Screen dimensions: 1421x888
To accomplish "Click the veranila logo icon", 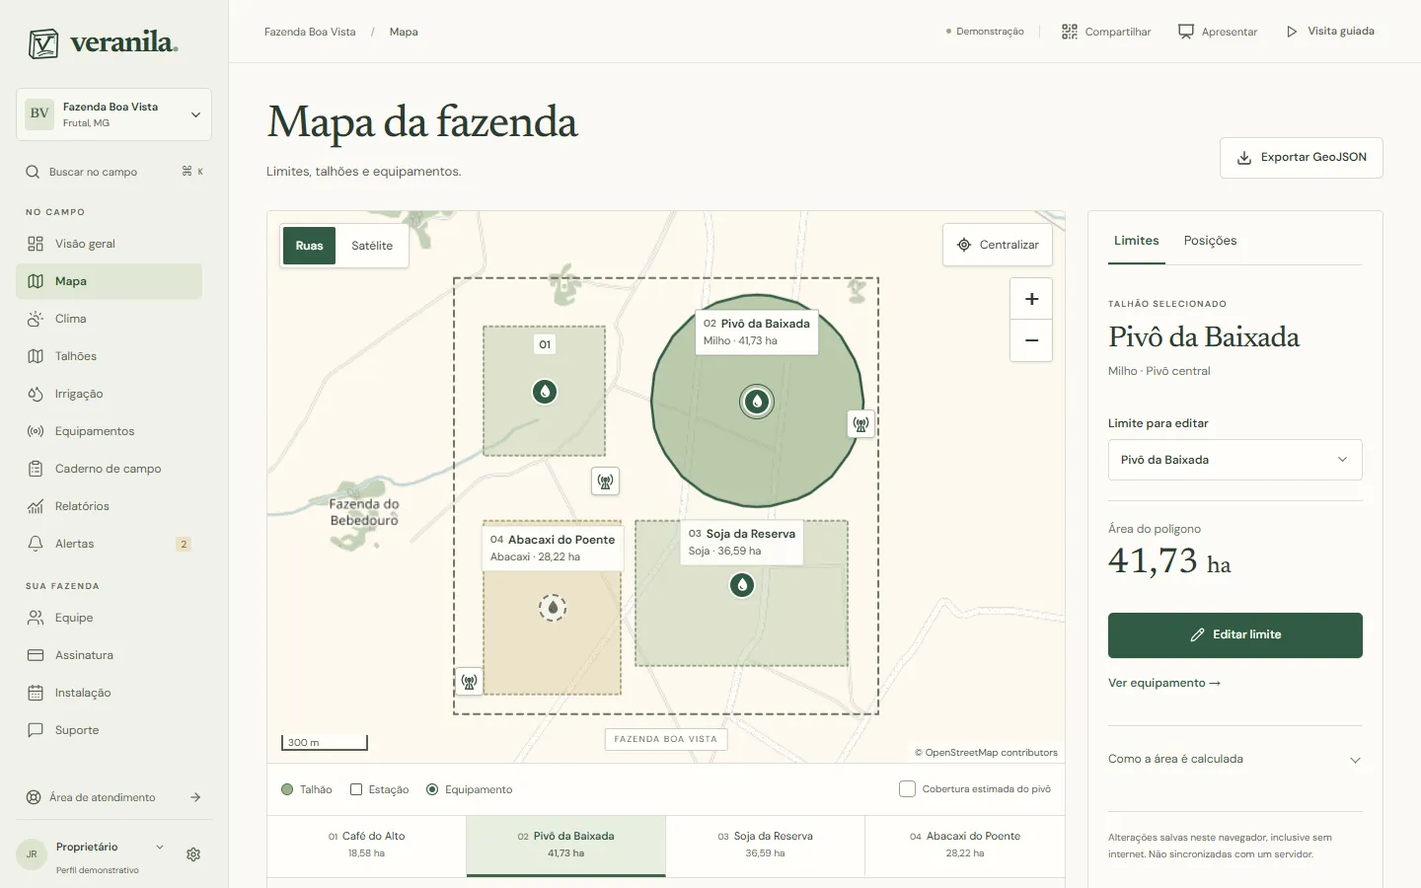I will (43, 43).
